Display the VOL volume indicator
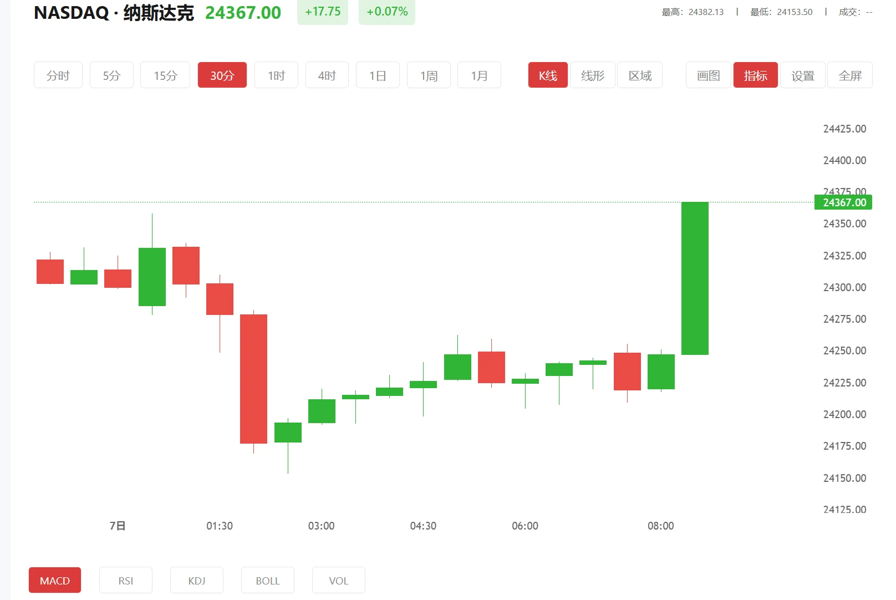This screenshot has height=600, width=896. pyautogui.click(x=338, y=580)
